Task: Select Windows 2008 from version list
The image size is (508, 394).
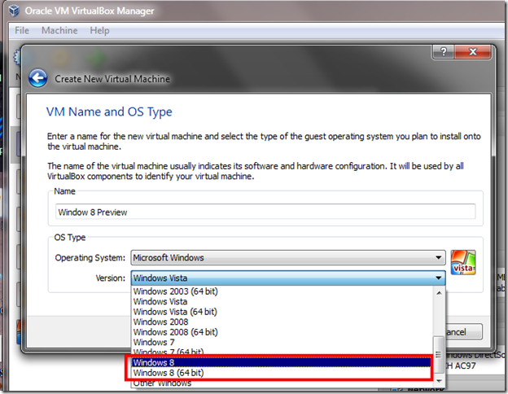Action: [282, 322]
